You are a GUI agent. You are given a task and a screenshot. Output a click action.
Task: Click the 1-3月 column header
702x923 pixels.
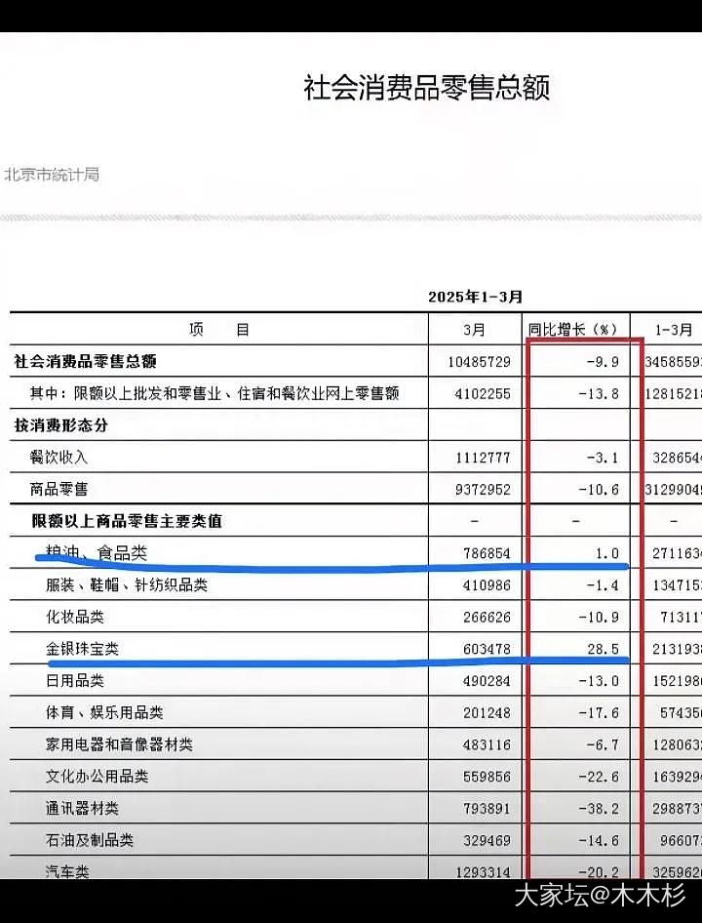click(674, 330)
